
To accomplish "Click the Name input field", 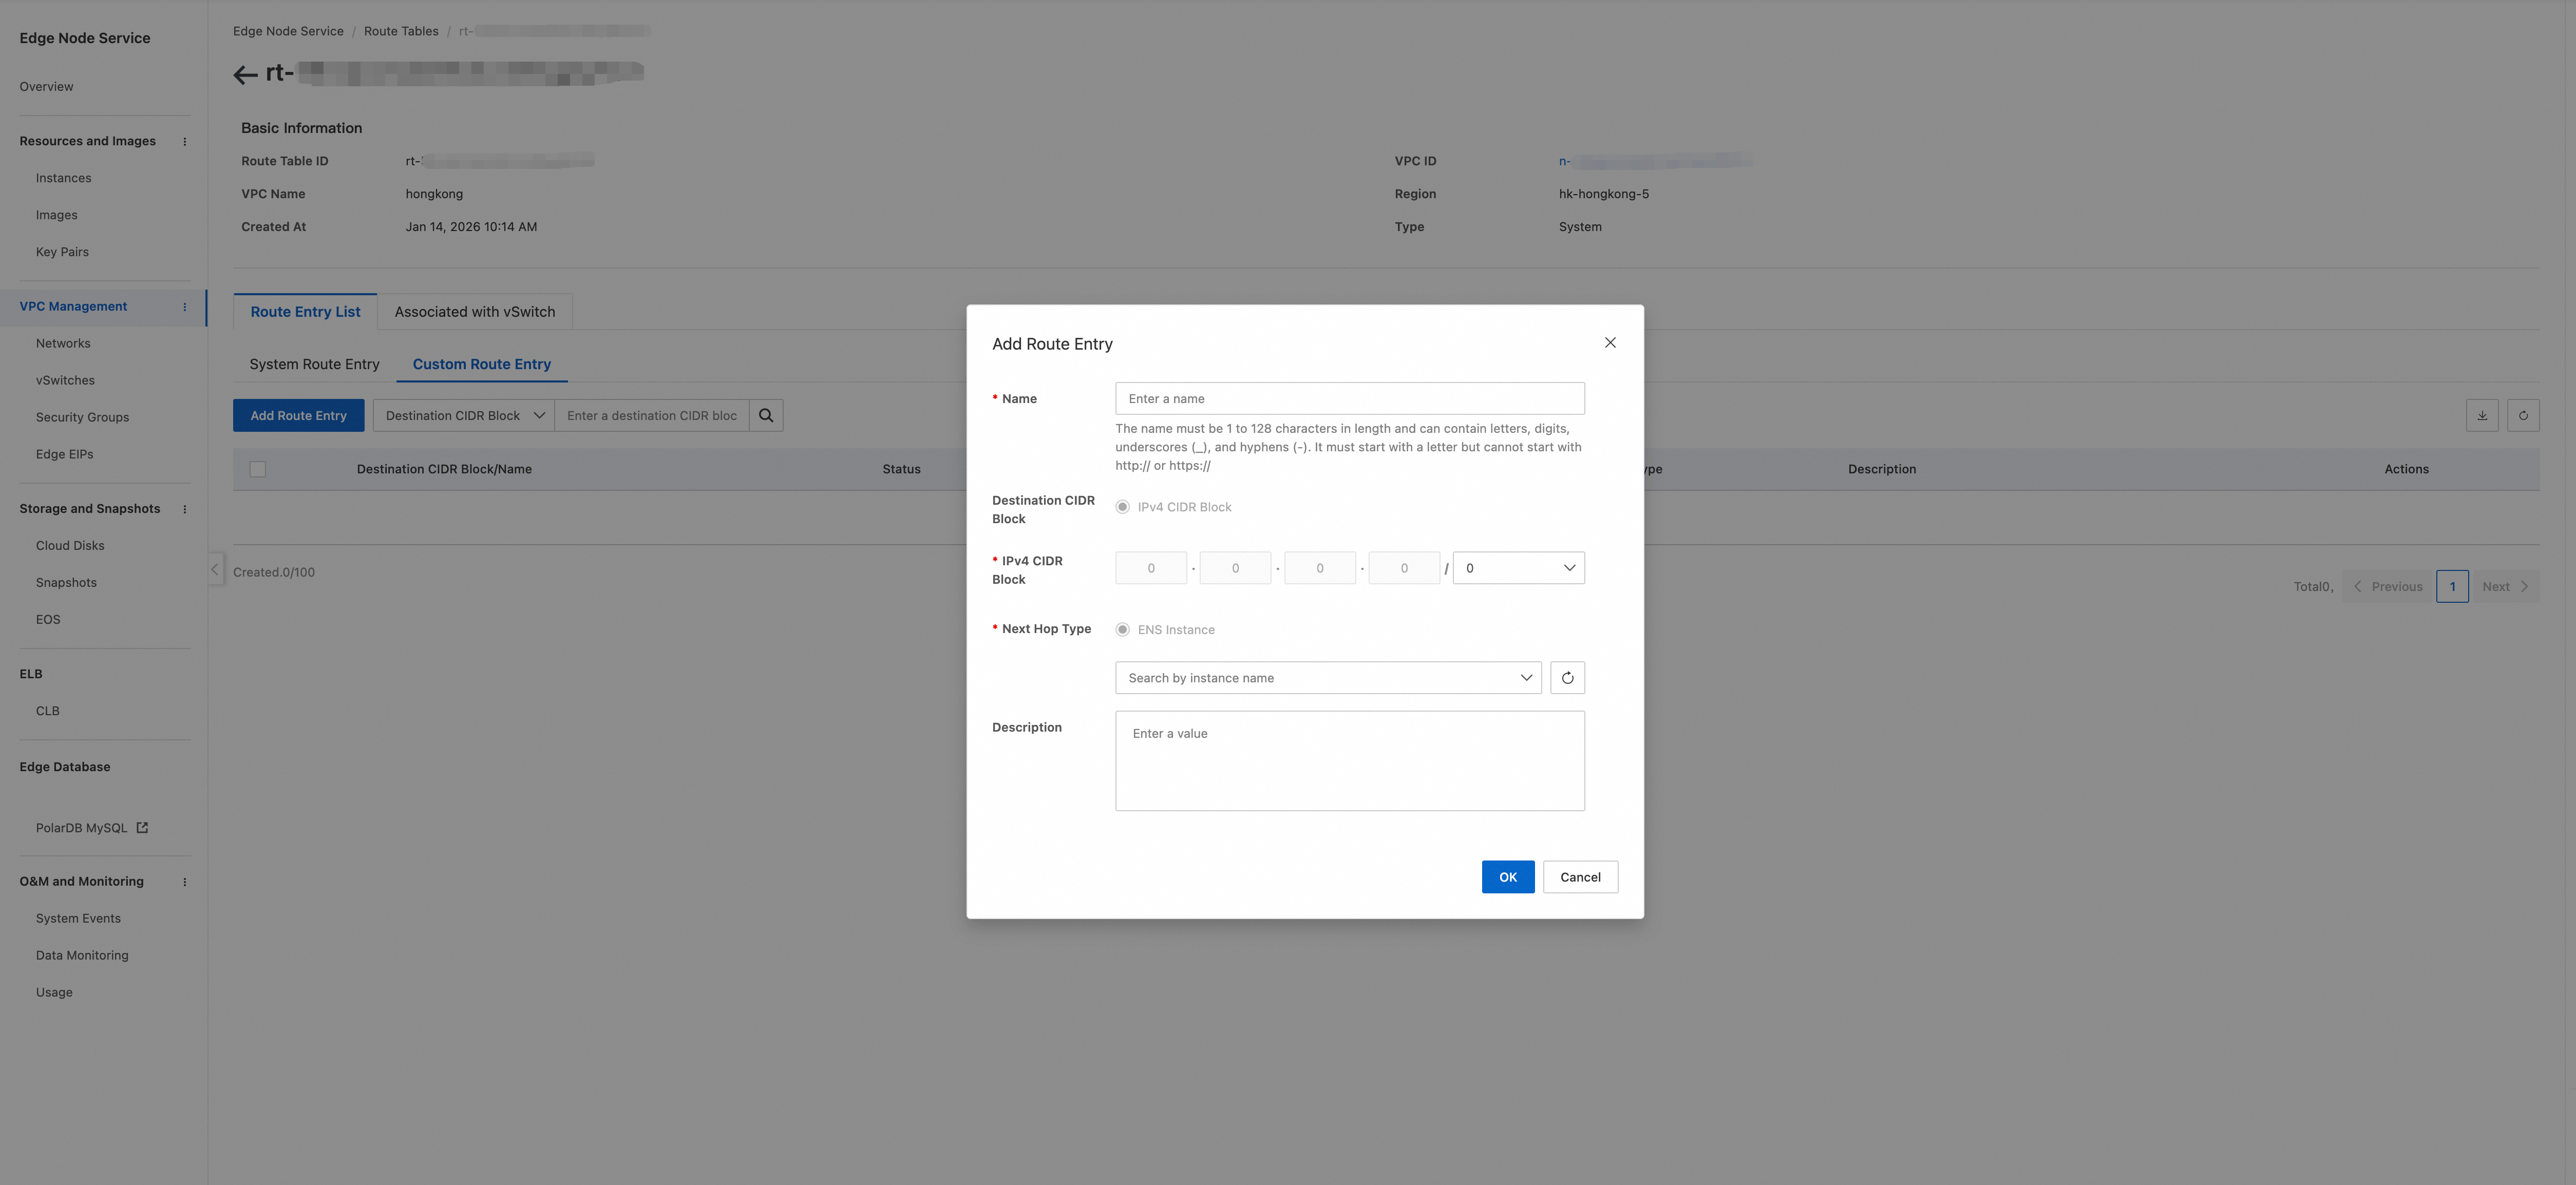I will (x=1349, y=399).
